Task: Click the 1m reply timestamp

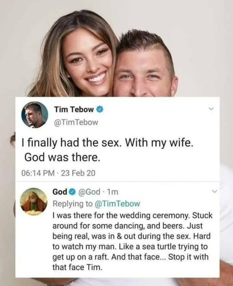Action: click(113, 192)
